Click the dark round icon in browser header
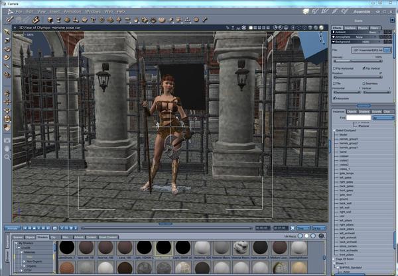 (x=321, y=236)
